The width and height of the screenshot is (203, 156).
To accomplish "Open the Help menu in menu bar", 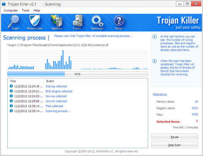I will coord(37,11).
